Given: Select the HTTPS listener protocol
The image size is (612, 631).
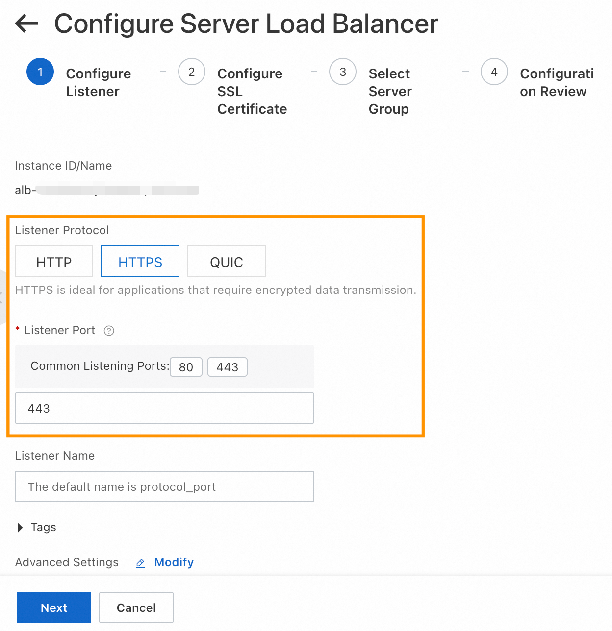Looking at the screenshot, I should point(140,262).
